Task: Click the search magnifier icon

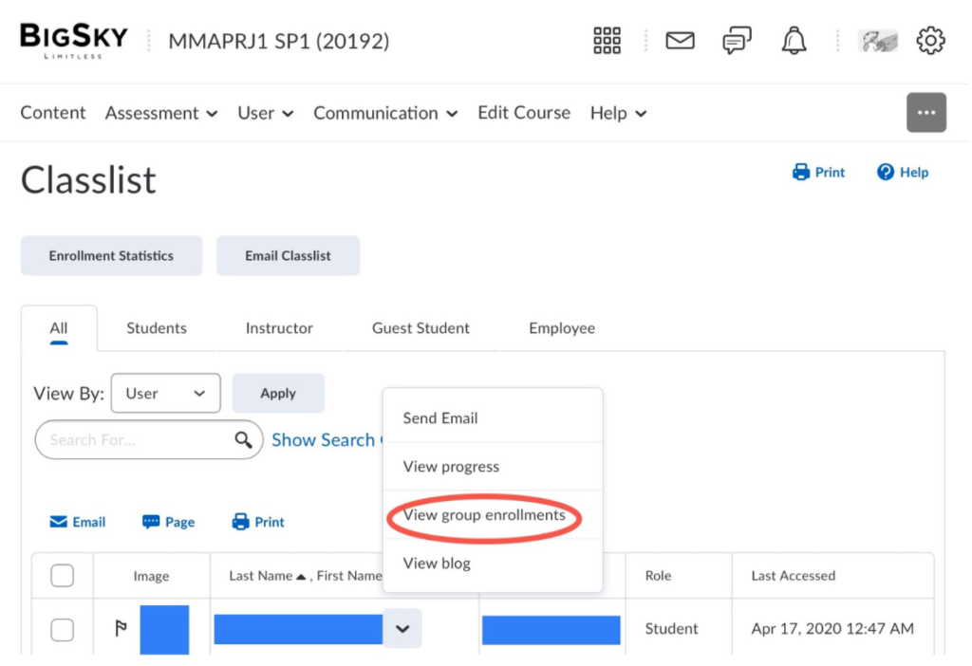Action: coord(244,440)
